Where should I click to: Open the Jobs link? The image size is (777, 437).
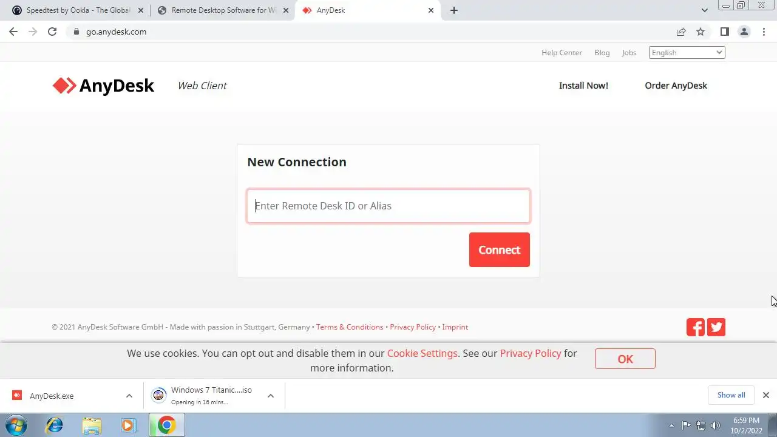[x=629, y=53]
